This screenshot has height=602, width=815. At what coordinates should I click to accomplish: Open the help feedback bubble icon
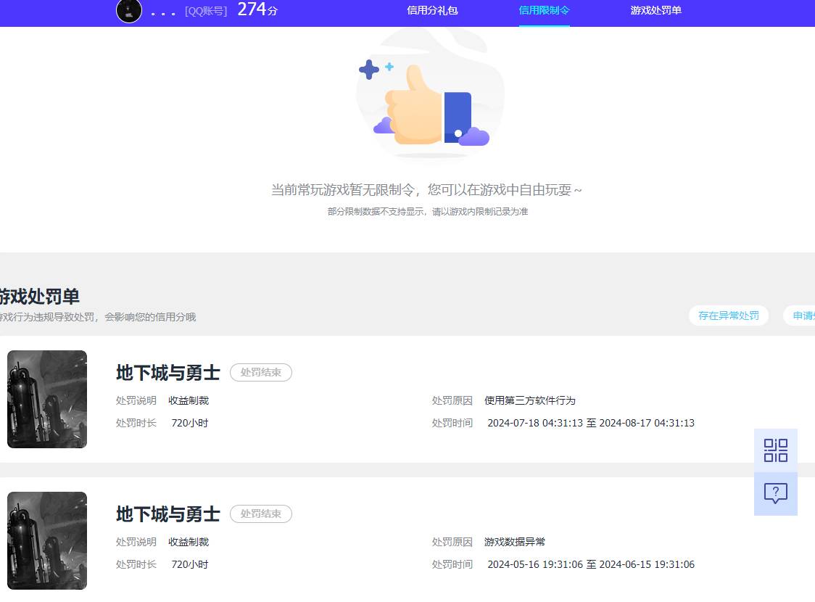(x=775, y=494)
